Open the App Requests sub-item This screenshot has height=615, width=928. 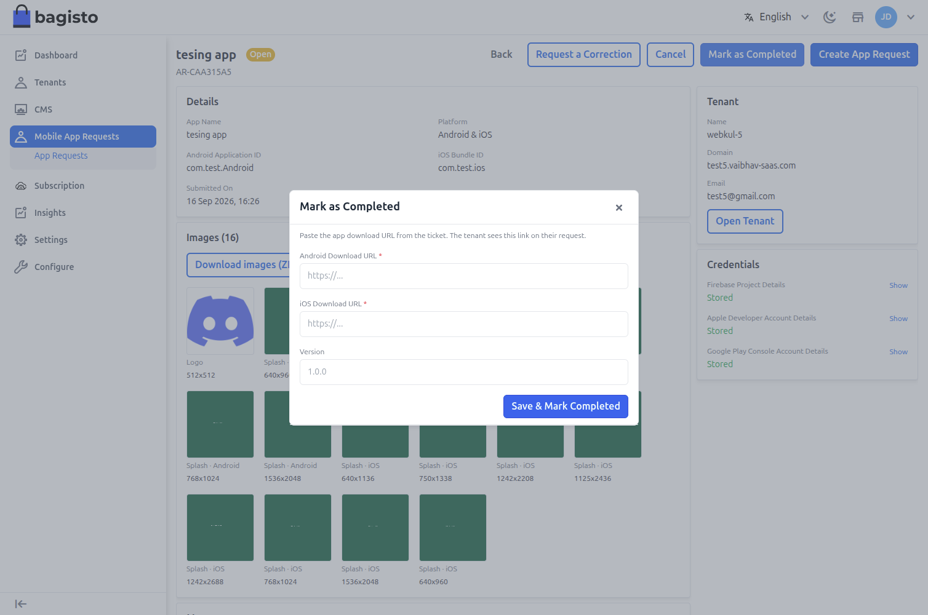(x=61, y=156)
